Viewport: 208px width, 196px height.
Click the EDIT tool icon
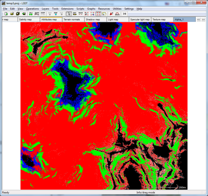point(75,14)
